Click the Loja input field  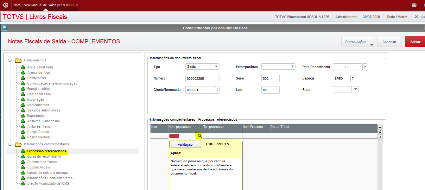click(x=270, y=90)
